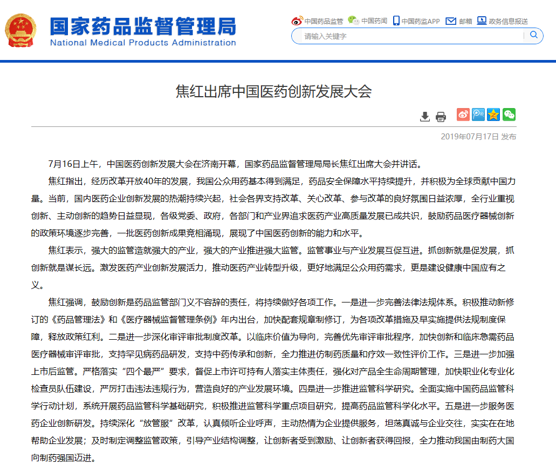Share the article to QQ Zone
The image size is (556, 464).
pyautogui.click(x=493, y=115)
